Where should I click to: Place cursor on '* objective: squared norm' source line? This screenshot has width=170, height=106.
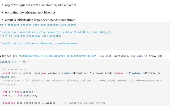pyautogui.click(x=55, y=32)
